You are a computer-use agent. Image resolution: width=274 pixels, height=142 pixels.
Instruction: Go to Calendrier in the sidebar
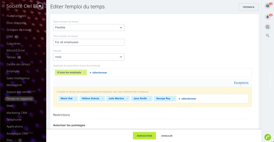pos(13,44)
